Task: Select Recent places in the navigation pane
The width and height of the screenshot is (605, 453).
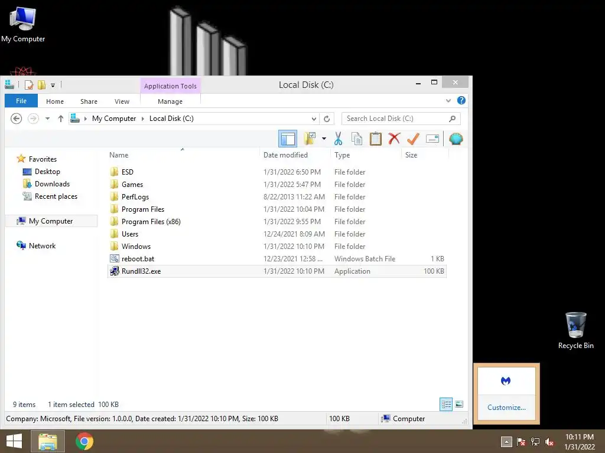Action: click(56, 196)
